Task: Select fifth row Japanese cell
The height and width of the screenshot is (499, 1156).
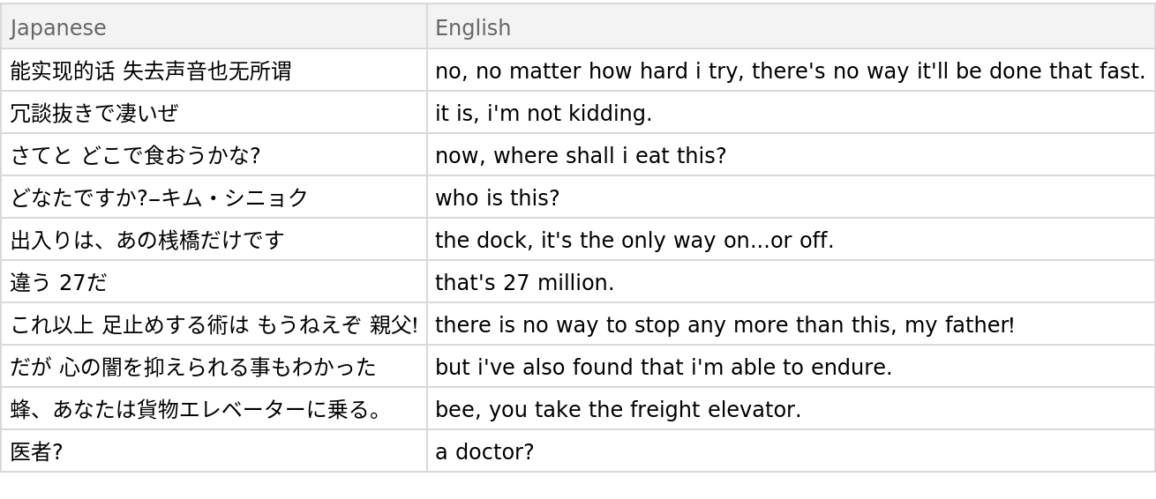Action: (214, 239)
